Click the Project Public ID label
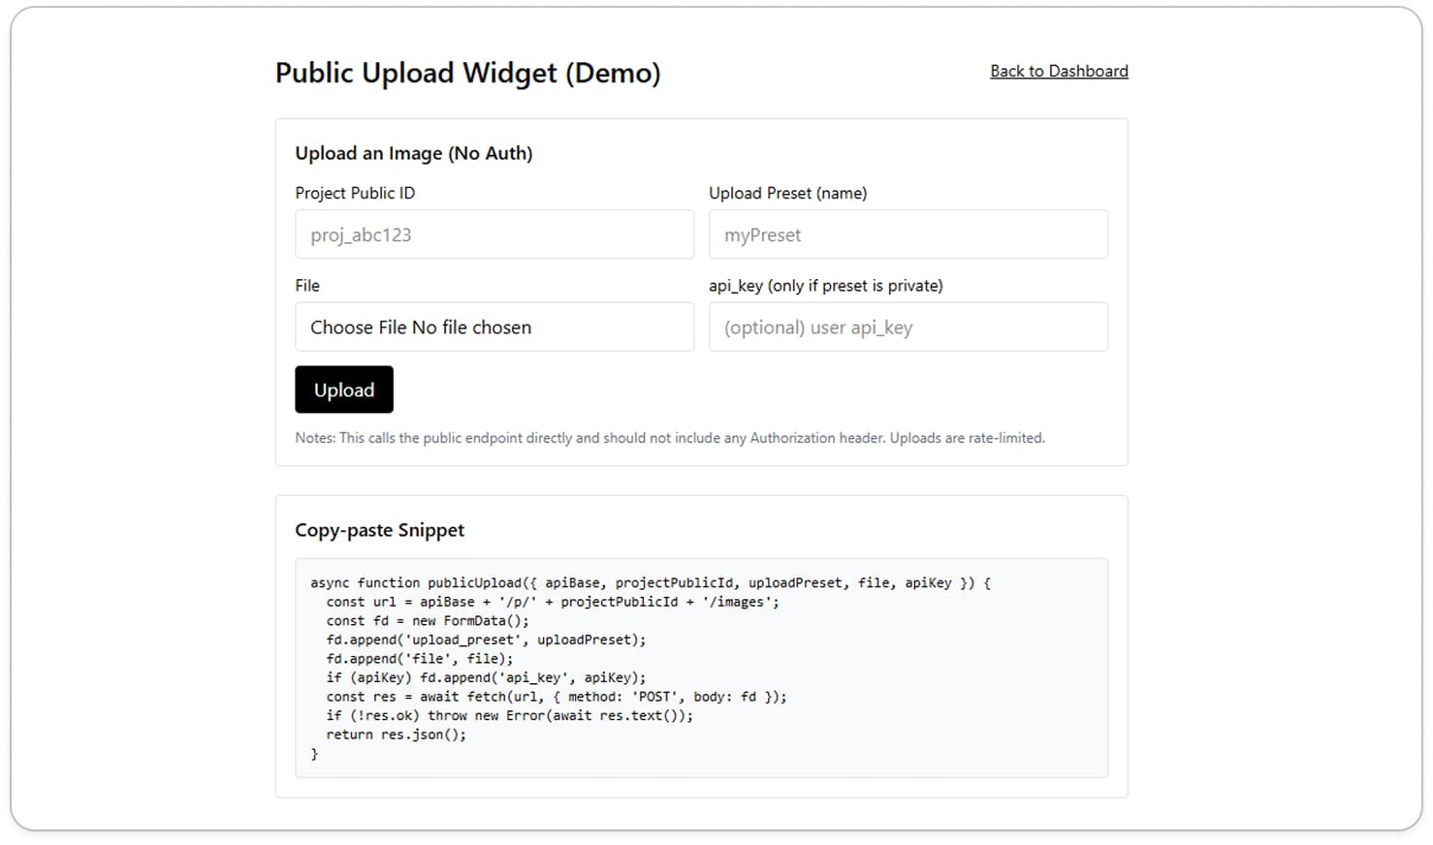Screen dimensions: 1433x845 coord(355,193)
